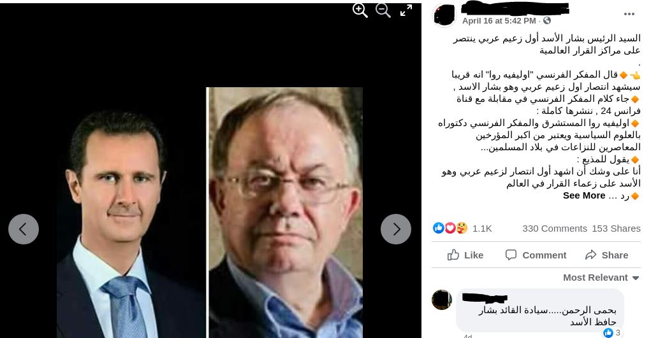Open the post timestamp April 16
The height and width of the screenshot is (338, 651).
tap(499, 21)
